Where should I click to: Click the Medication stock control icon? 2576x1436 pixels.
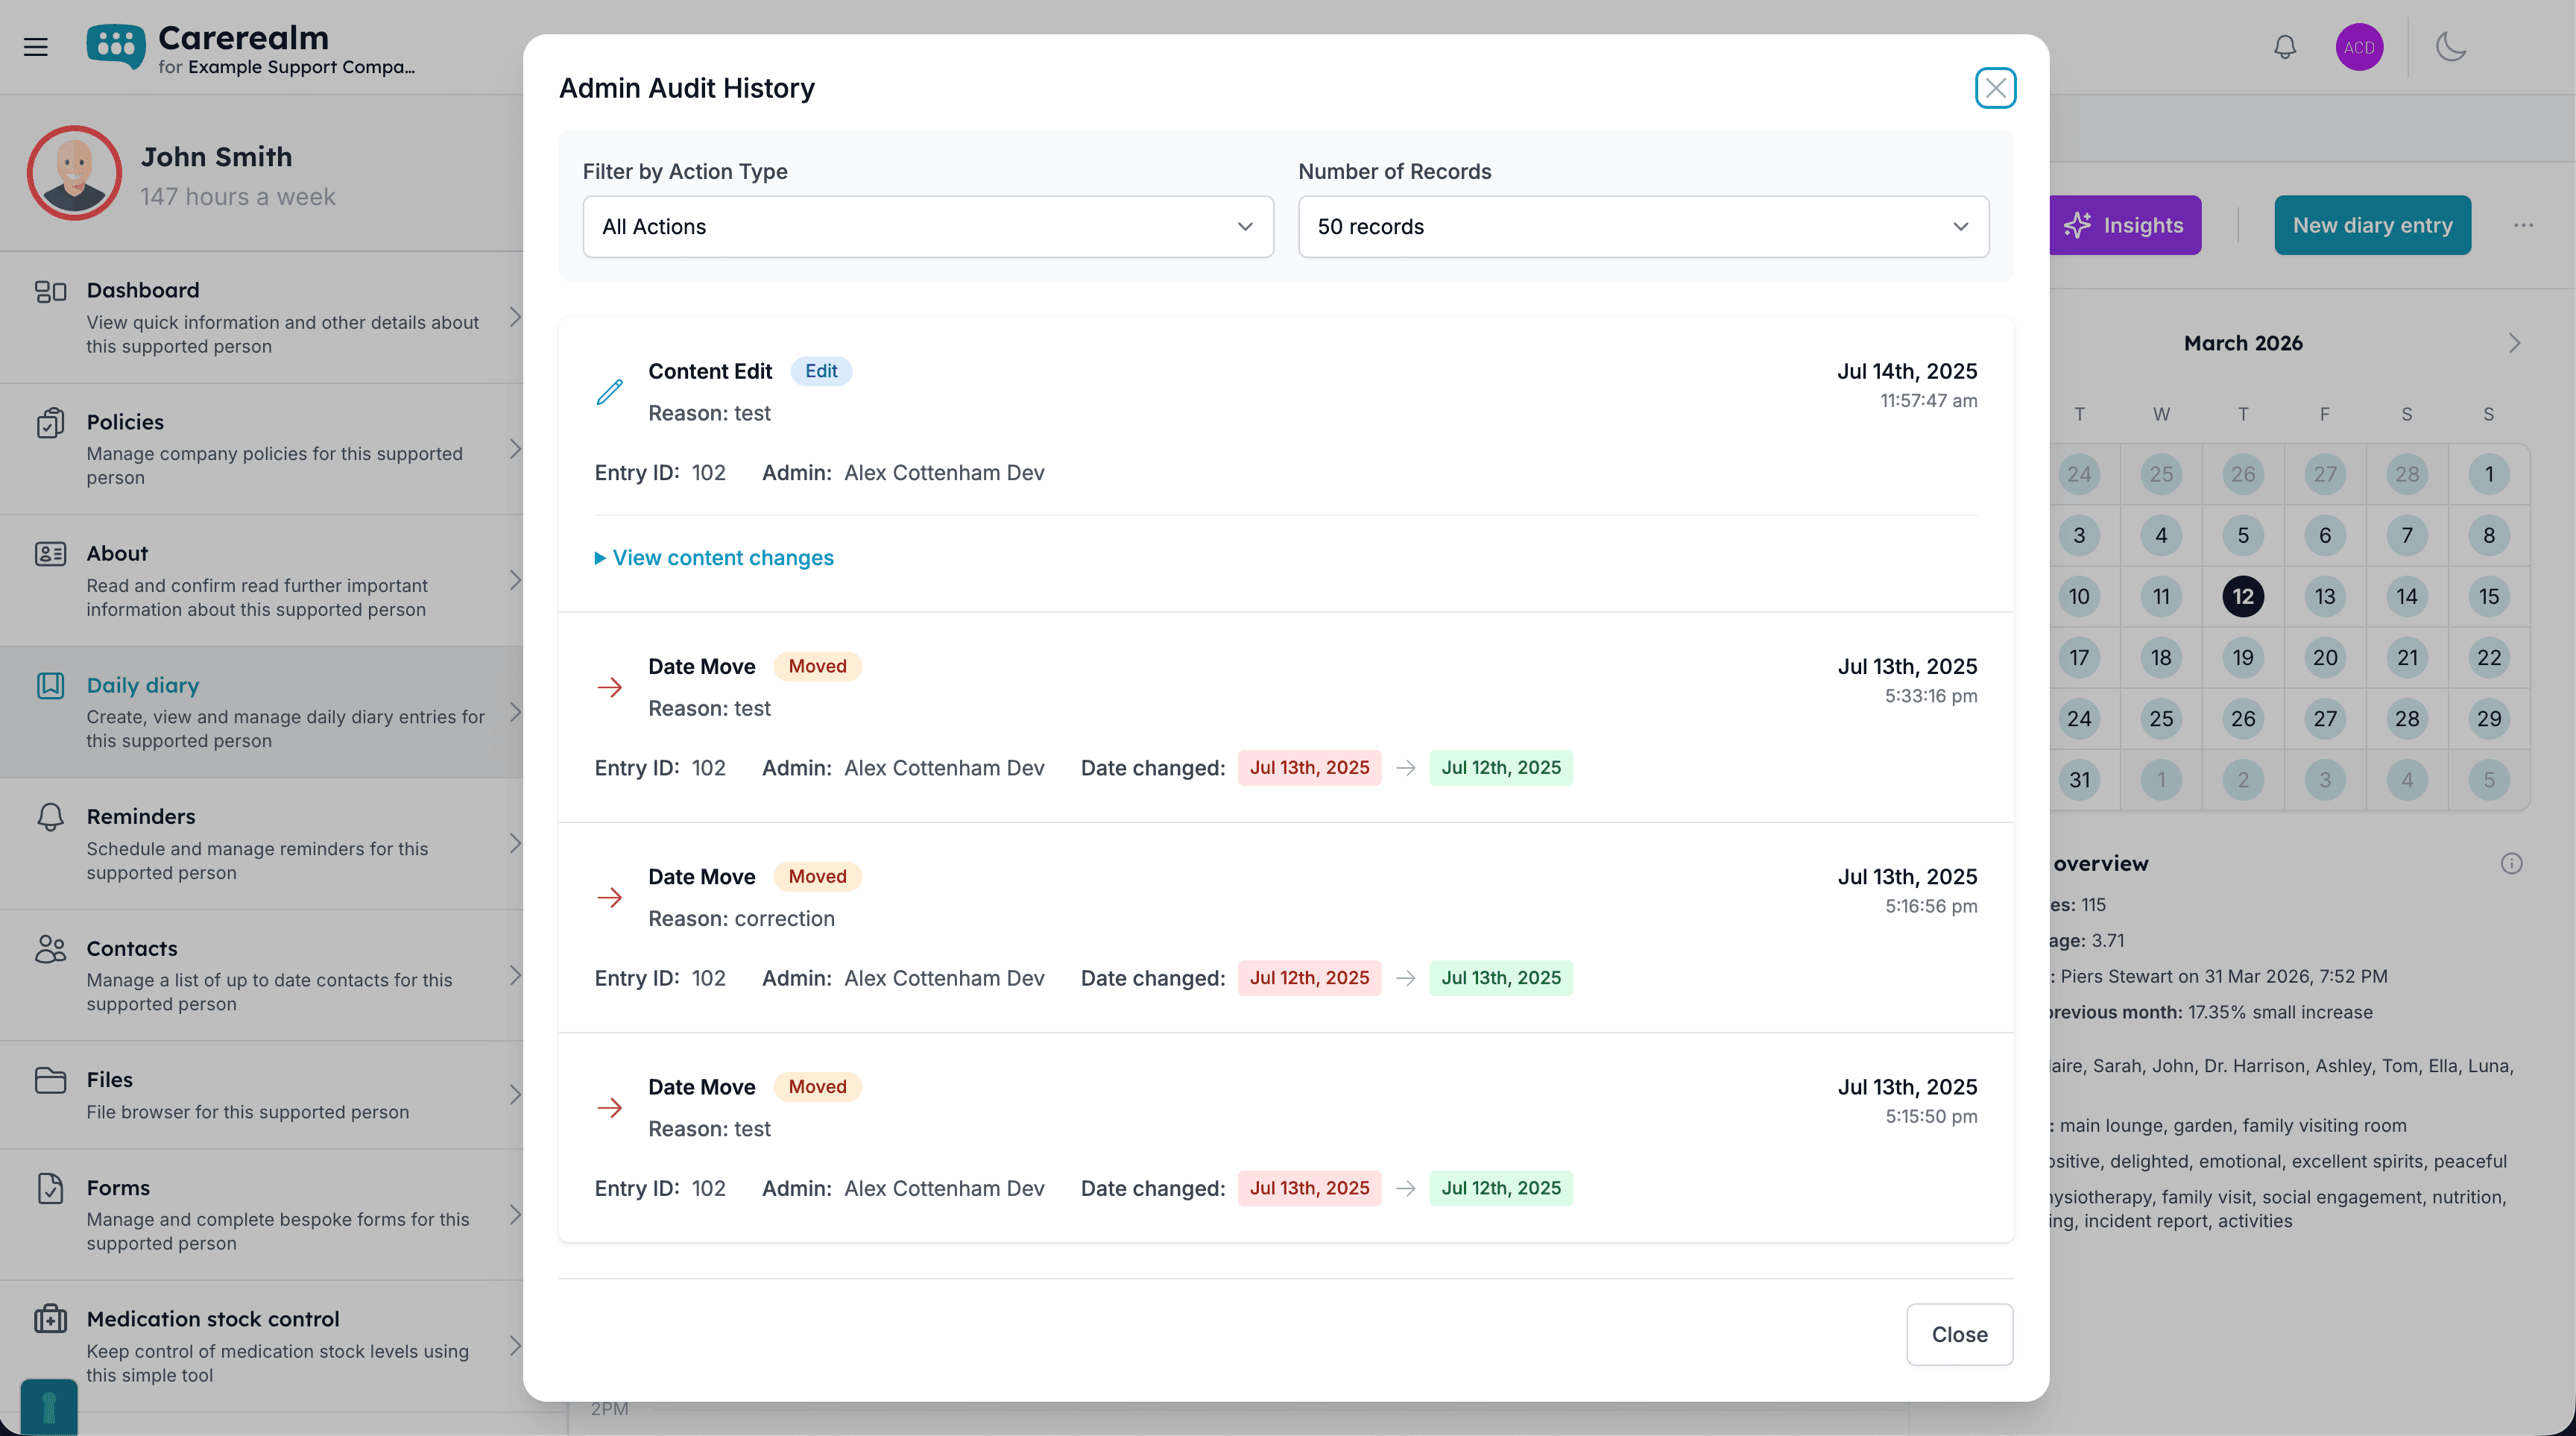click(x=50, y=1319)
